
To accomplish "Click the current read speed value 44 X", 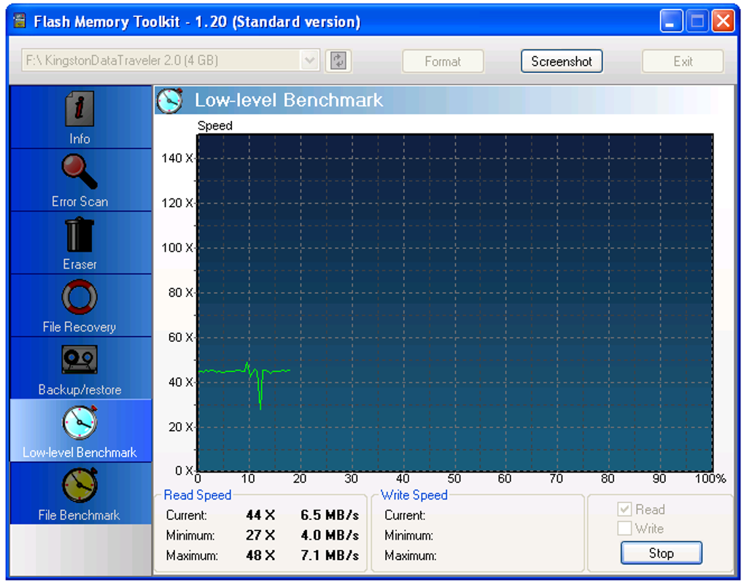I will coord(260,515).
